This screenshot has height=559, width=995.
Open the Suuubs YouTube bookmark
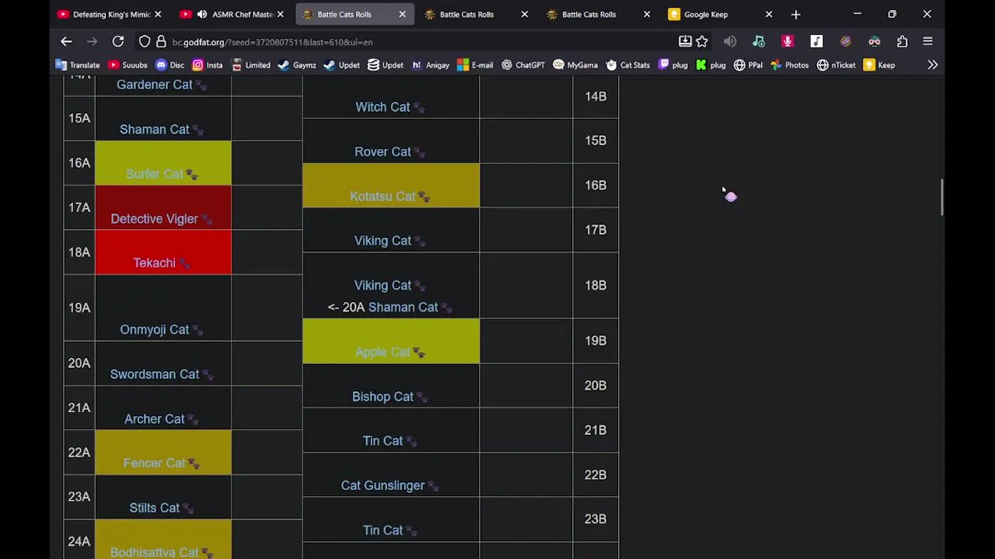[128, 65]
